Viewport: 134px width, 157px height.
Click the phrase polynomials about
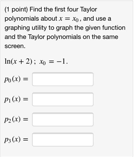pos(31,19)
